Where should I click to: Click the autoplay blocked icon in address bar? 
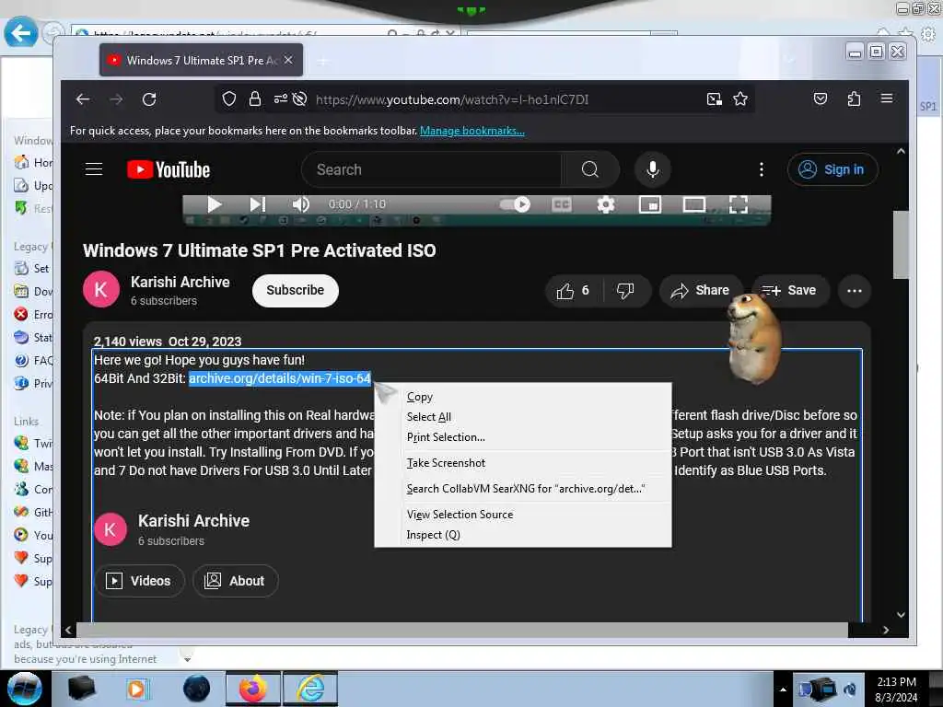click(299, 99)
